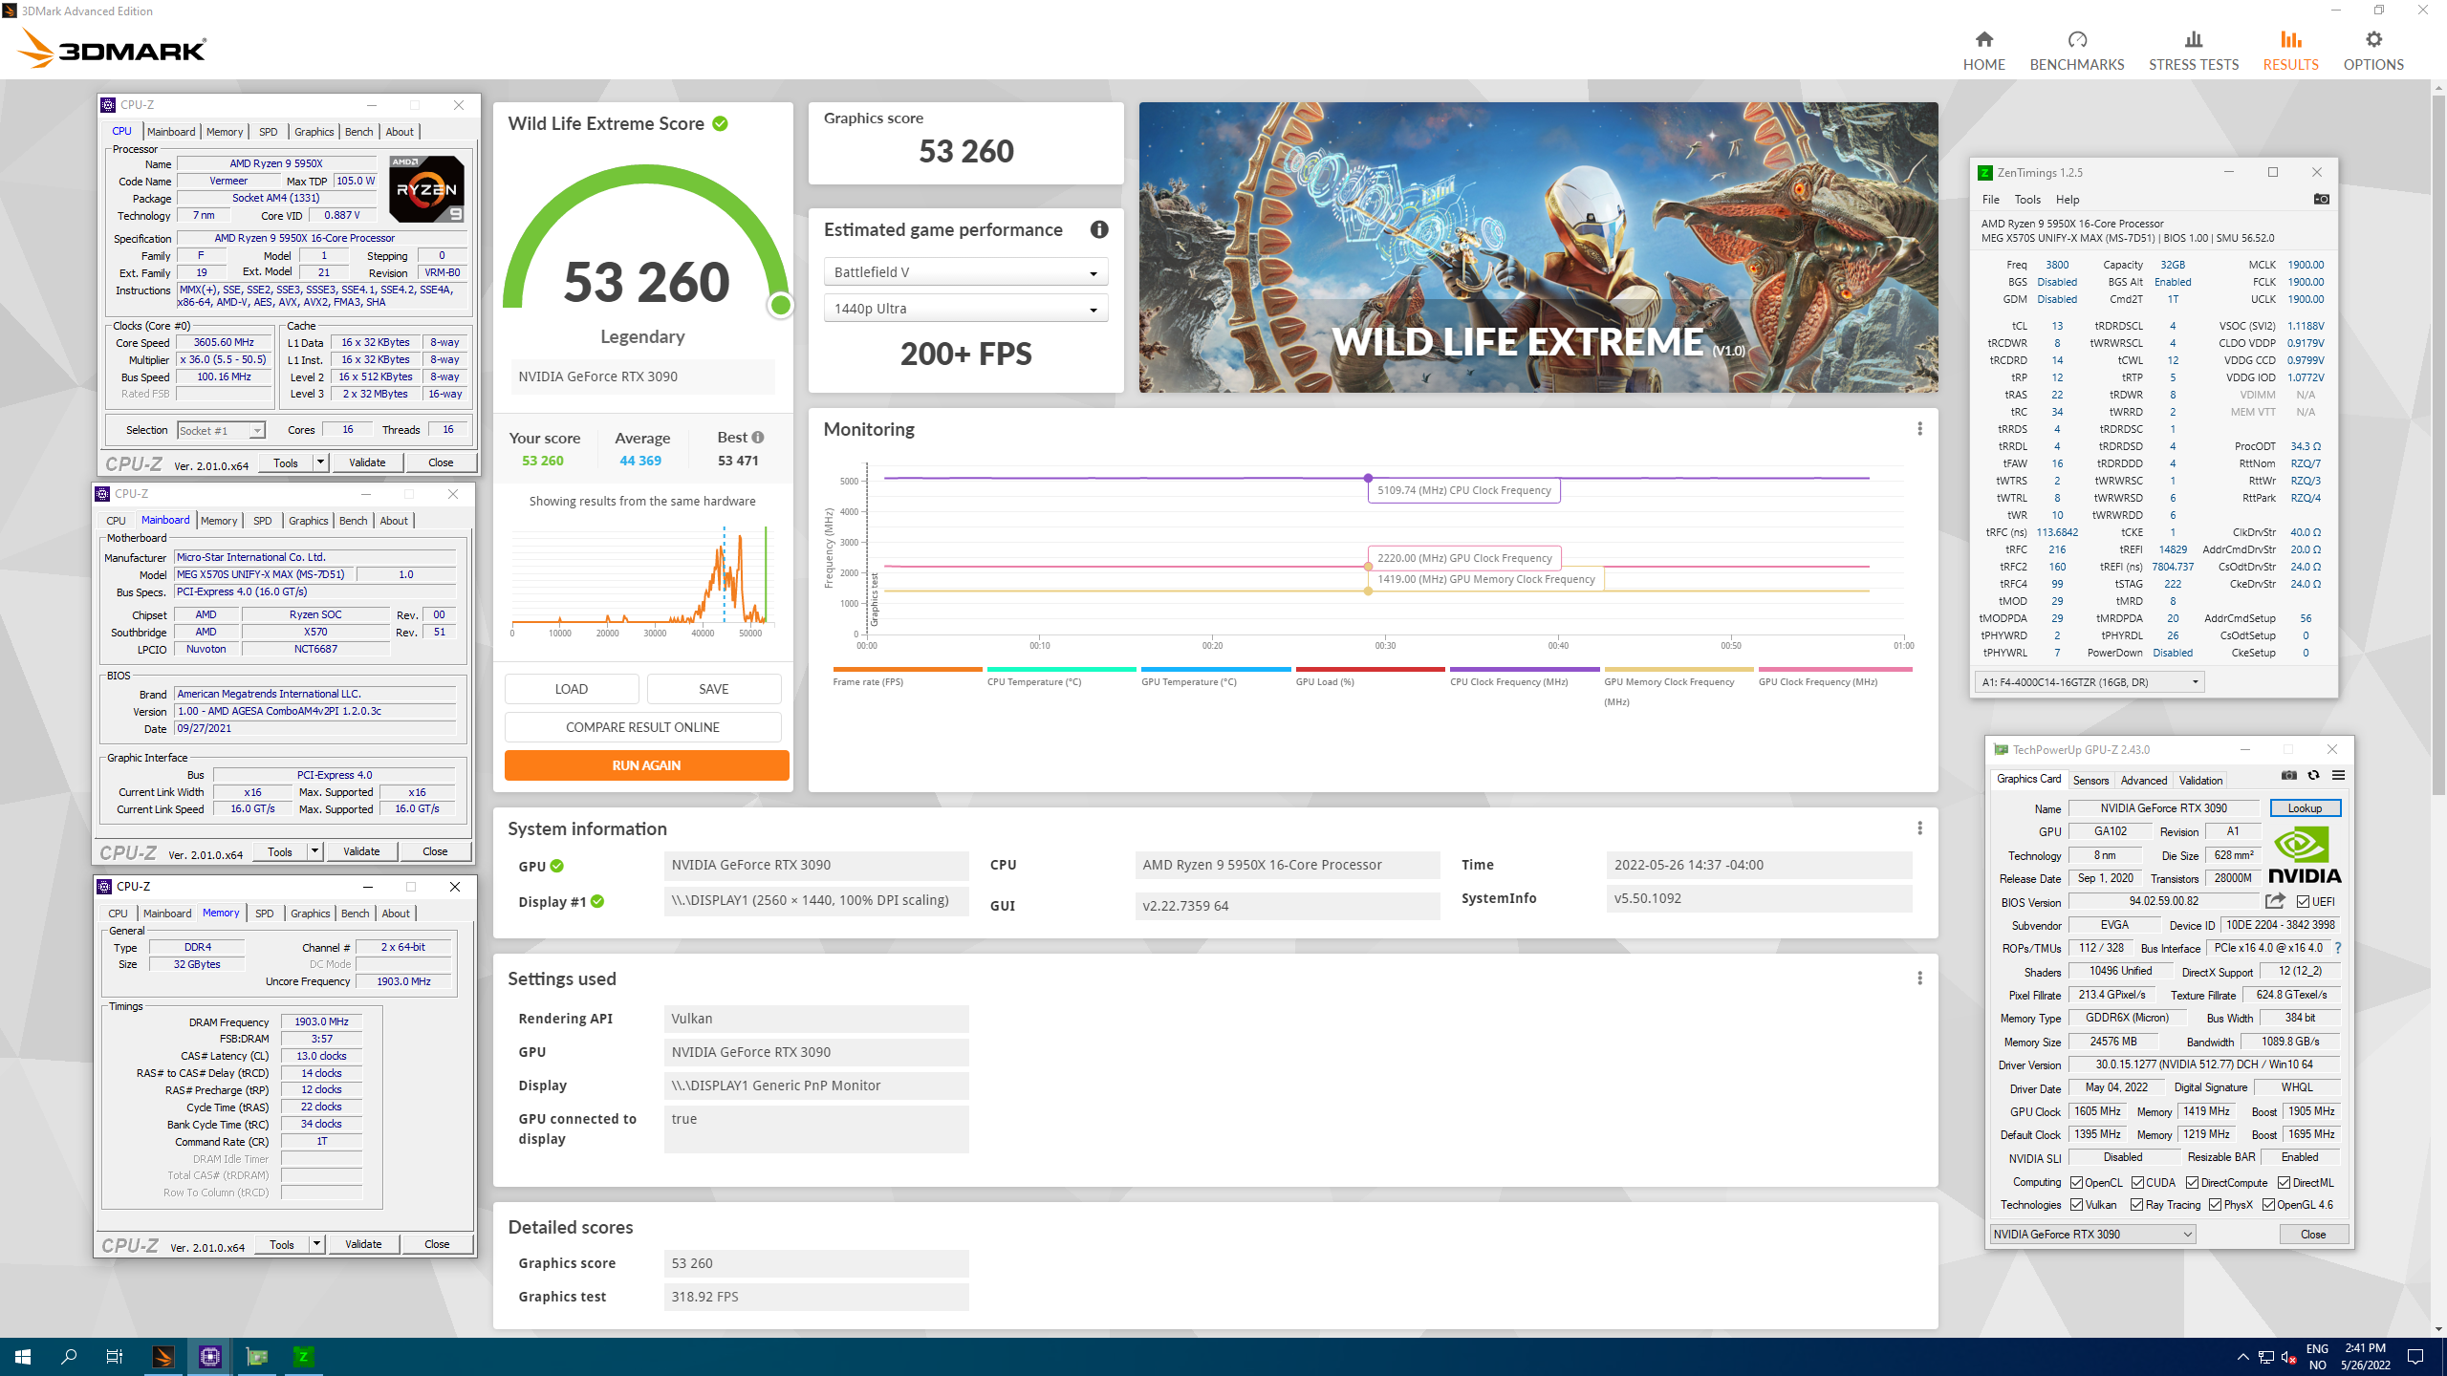Click CPU Clock Frequency purple legend swatch
2447x1376 pixels.
click(x=1525, y=669)
